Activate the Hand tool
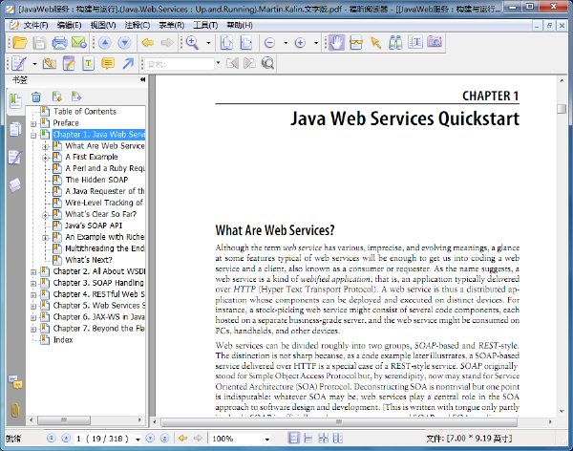 (x=336, y=42)
